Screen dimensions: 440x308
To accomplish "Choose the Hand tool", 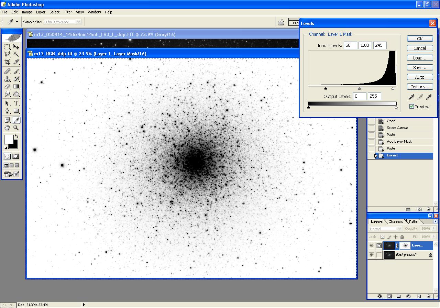I will 7,128.
